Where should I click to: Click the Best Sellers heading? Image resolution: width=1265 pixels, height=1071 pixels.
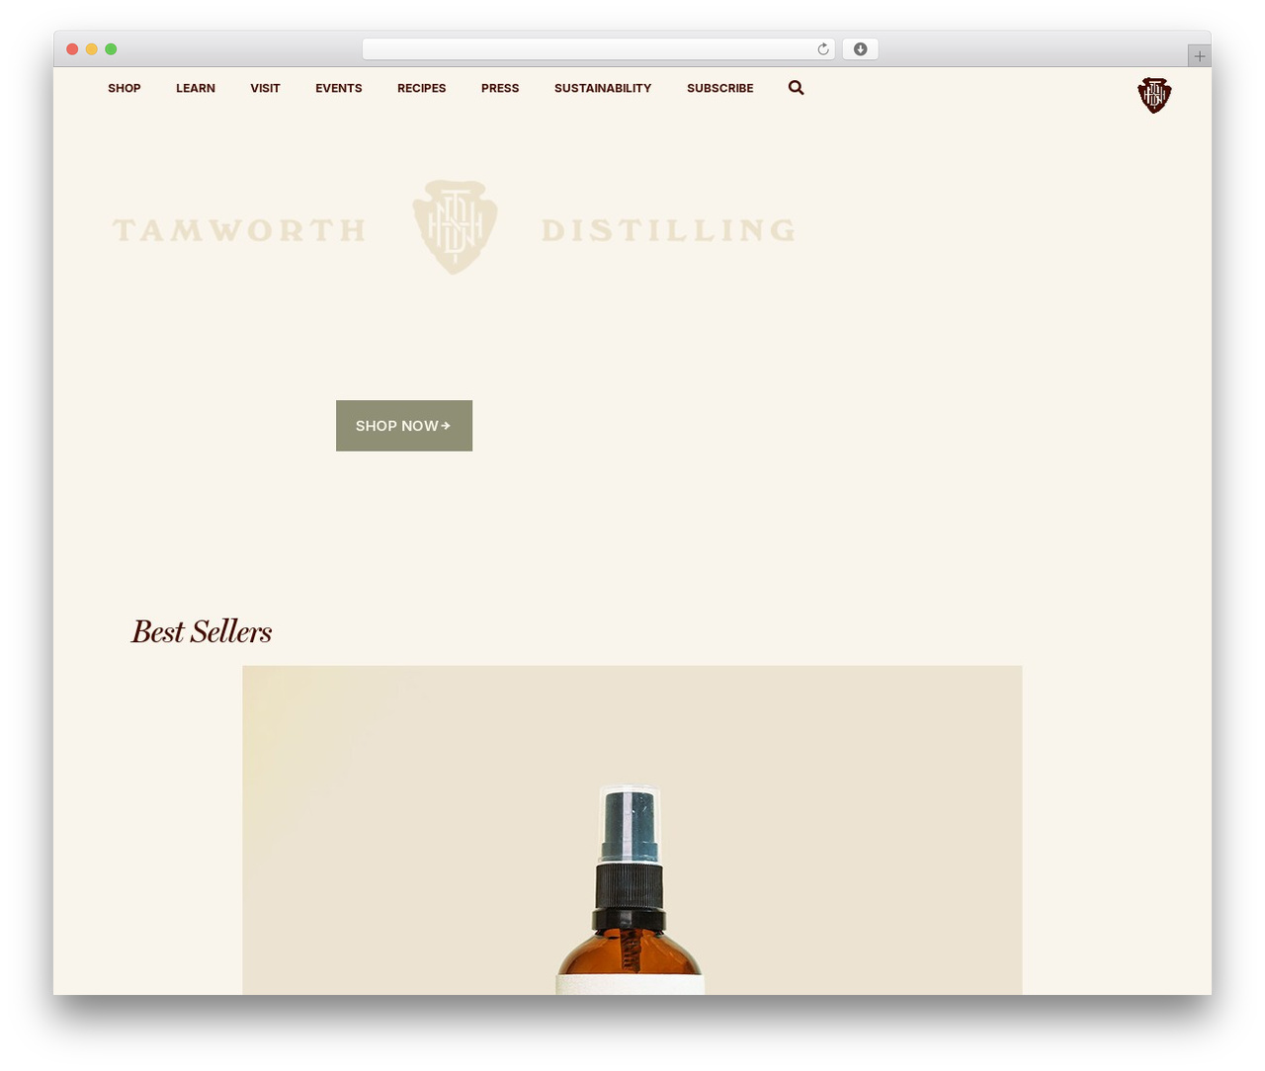(202, 631)
